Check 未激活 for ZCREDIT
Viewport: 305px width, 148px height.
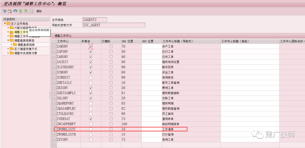[91, 77]
